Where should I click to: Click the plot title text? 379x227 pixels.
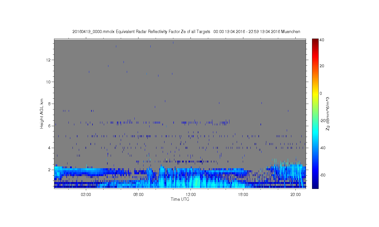pyautogui.click(x=186, y=32)
